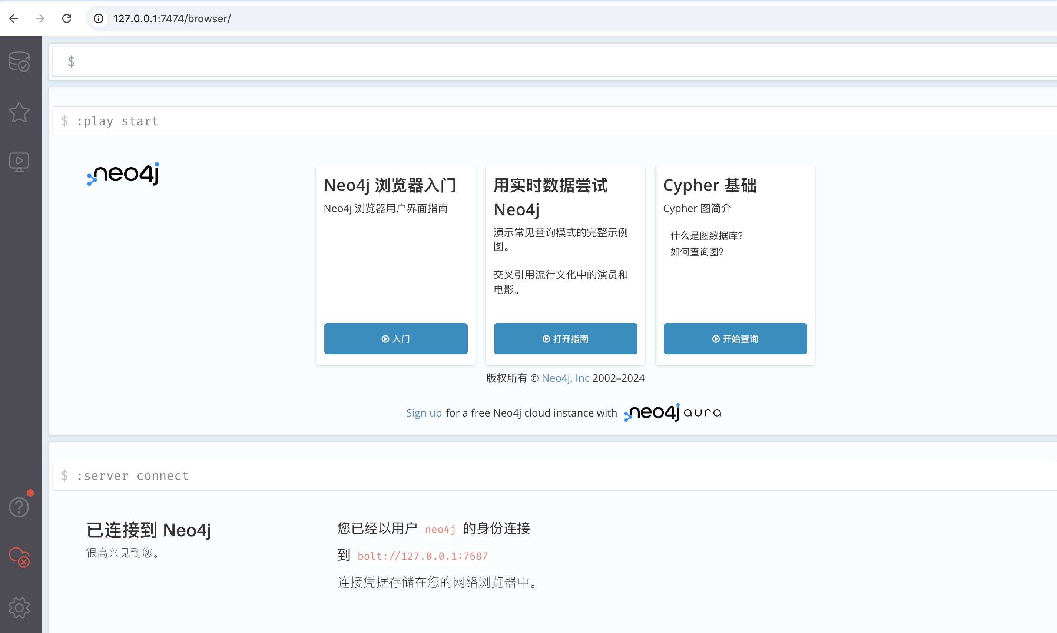The image size is (1057, 633).
Task: Follow the Sign up link for Aura
Action: (424, 413)
